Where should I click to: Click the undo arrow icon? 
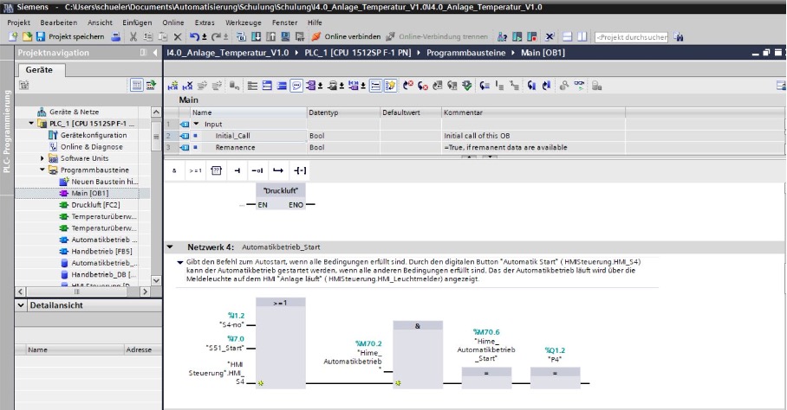point(194,37)
